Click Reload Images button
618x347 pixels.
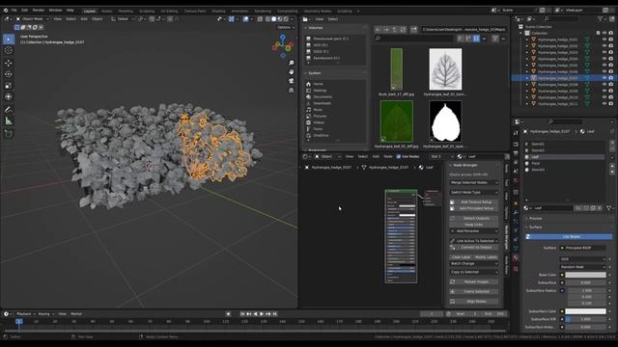[474, 282]
